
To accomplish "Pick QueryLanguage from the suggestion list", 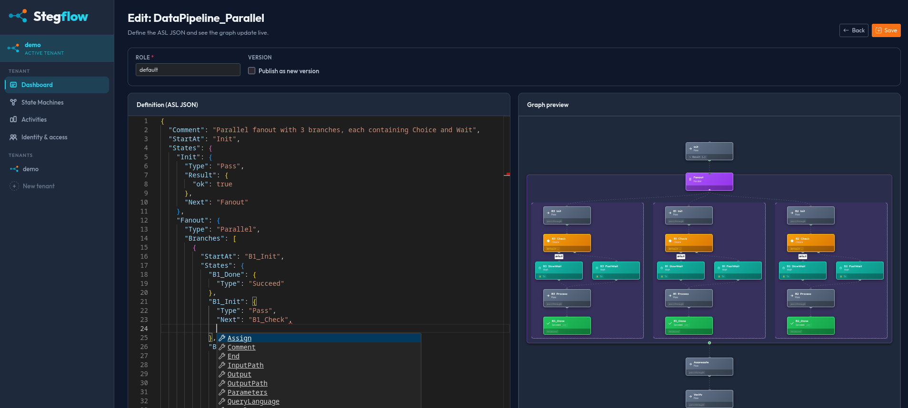I will (319, 401).
